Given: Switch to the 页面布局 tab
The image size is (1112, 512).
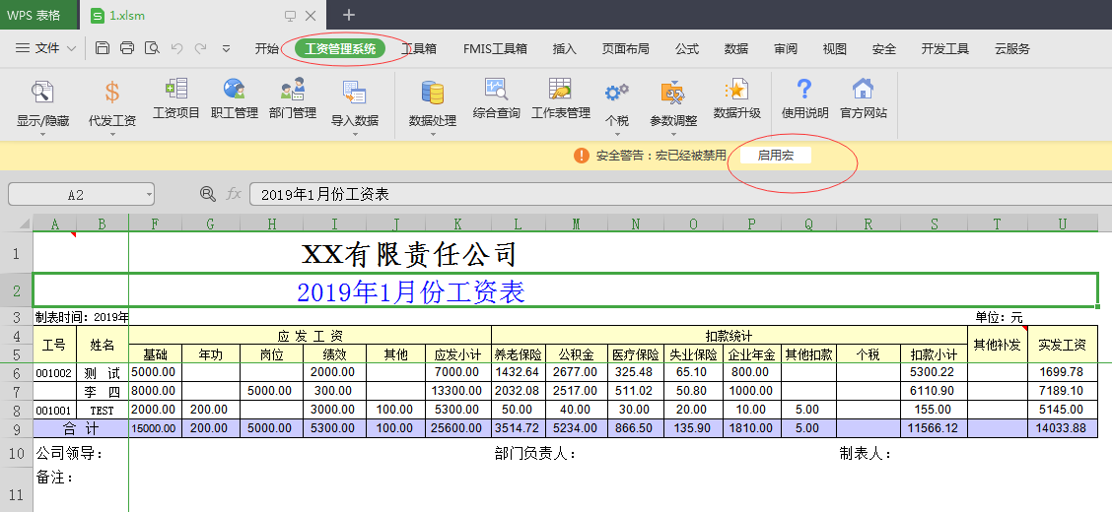Looking at the screenshot, I should pyautogui.click(x=625, y=48).
